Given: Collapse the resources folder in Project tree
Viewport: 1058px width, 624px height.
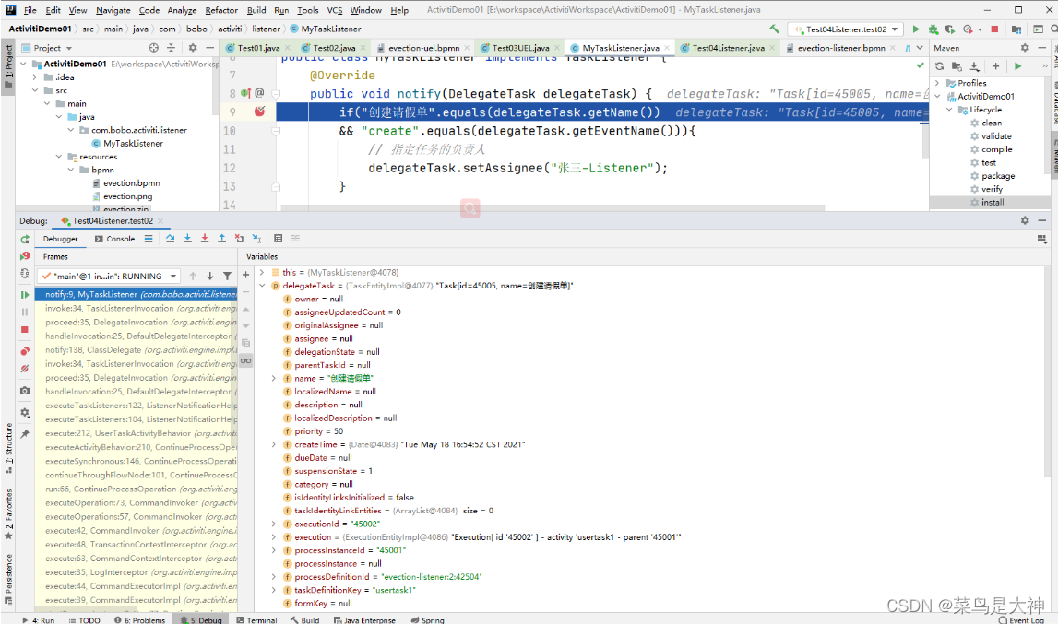Looking at the screenshot, I should [x=59, y=157].
